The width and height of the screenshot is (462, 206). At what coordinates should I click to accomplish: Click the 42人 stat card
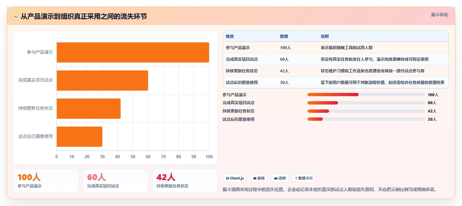[x=185, y=180]
